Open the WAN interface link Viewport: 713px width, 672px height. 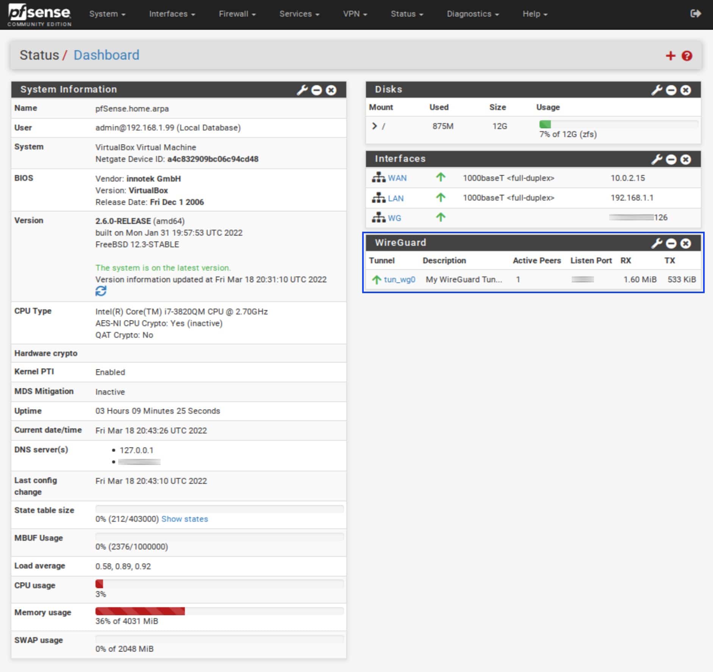point(397,178)
